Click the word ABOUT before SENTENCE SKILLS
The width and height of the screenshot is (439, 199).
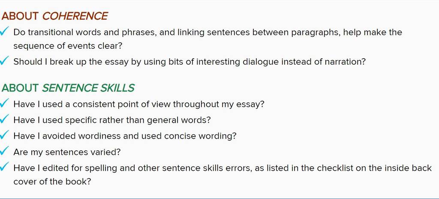pyautogui.click(x=20, y=88)
